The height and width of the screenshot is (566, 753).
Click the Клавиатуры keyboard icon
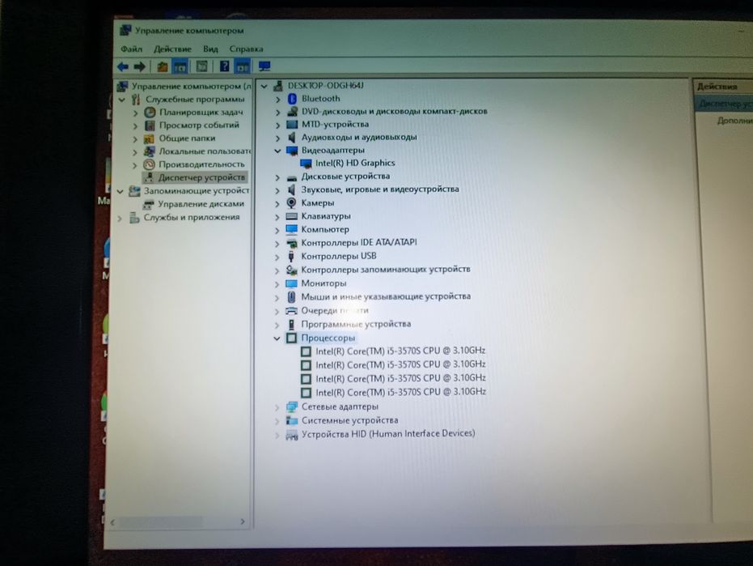291,216
